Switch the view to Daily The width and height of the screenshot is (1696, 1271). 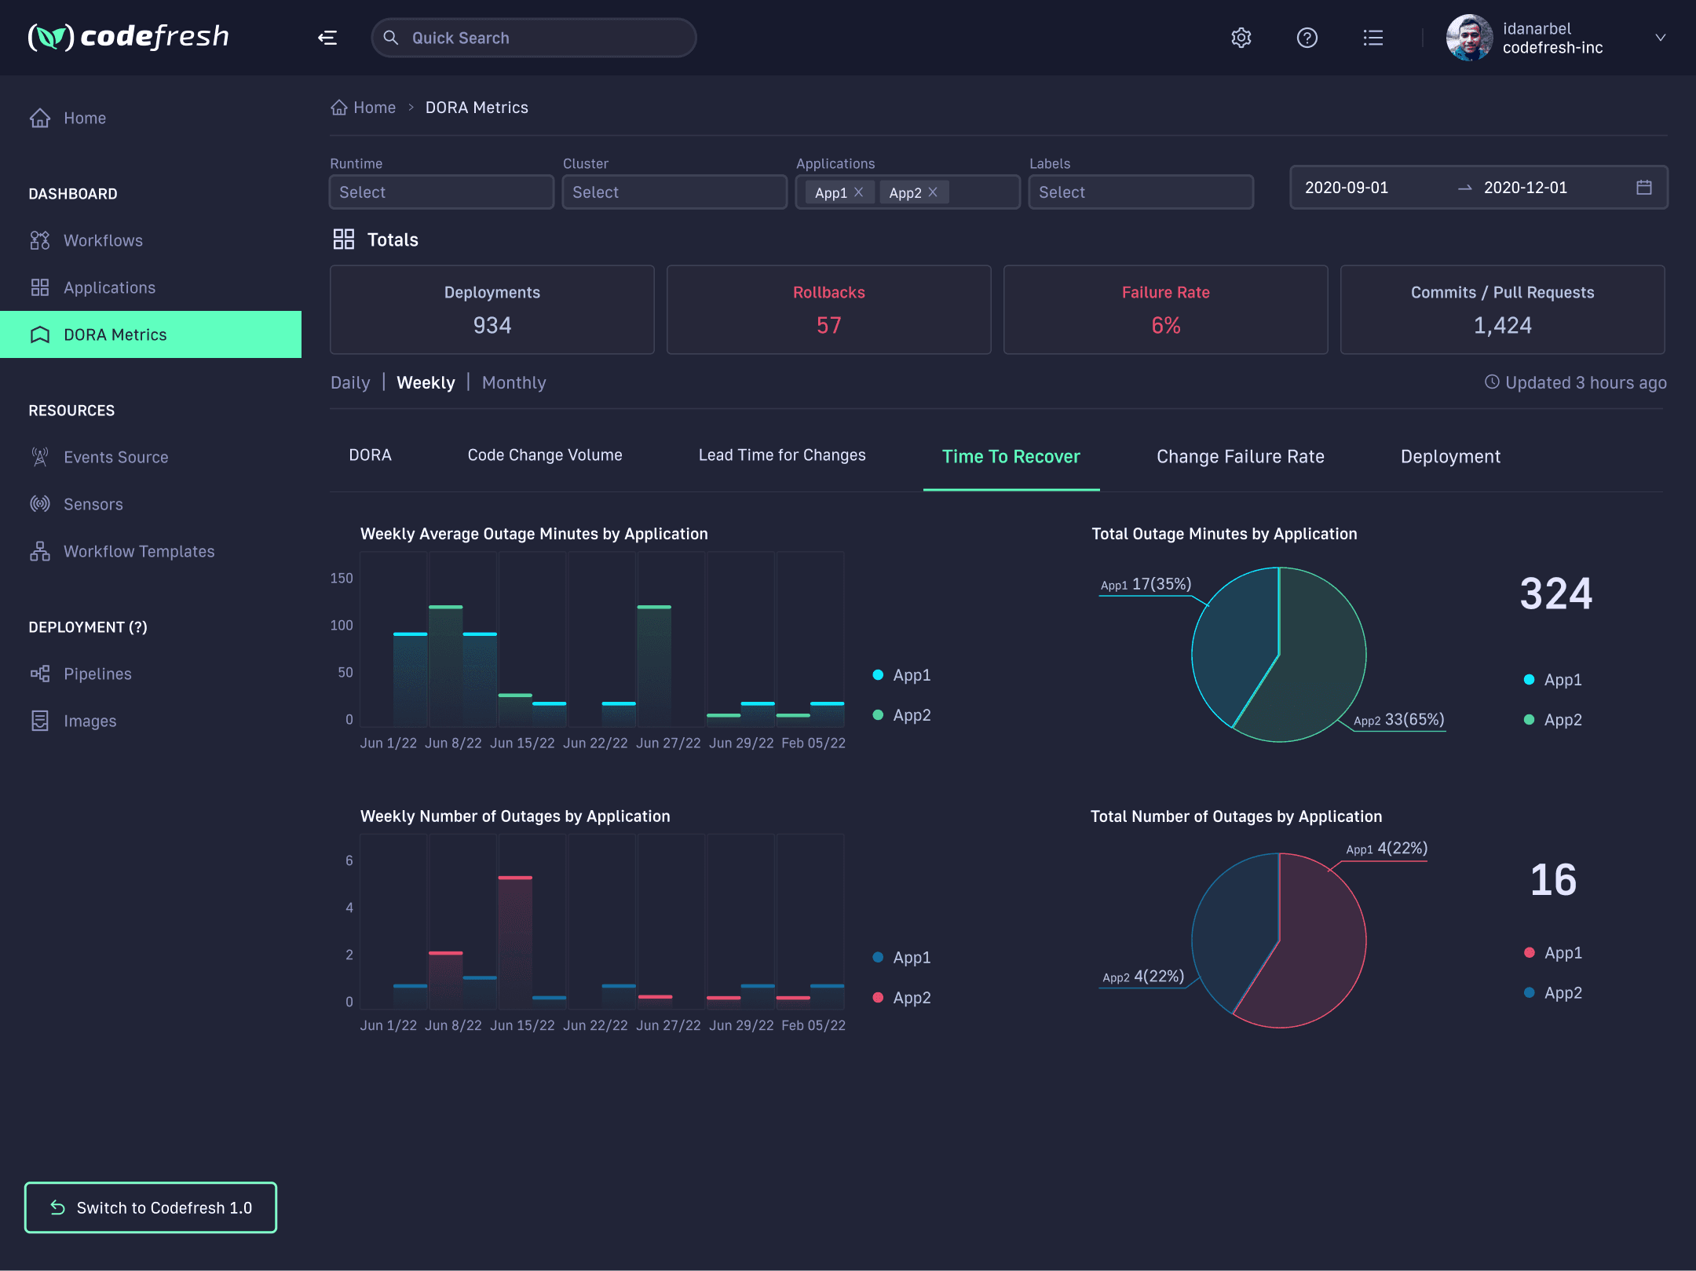pos(350,382)
